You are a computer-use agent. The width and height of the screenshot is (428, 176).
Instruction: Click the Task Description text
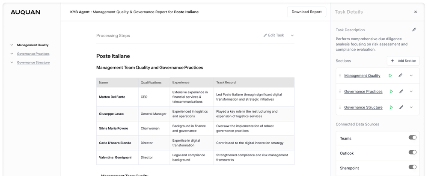pos(372,44)
